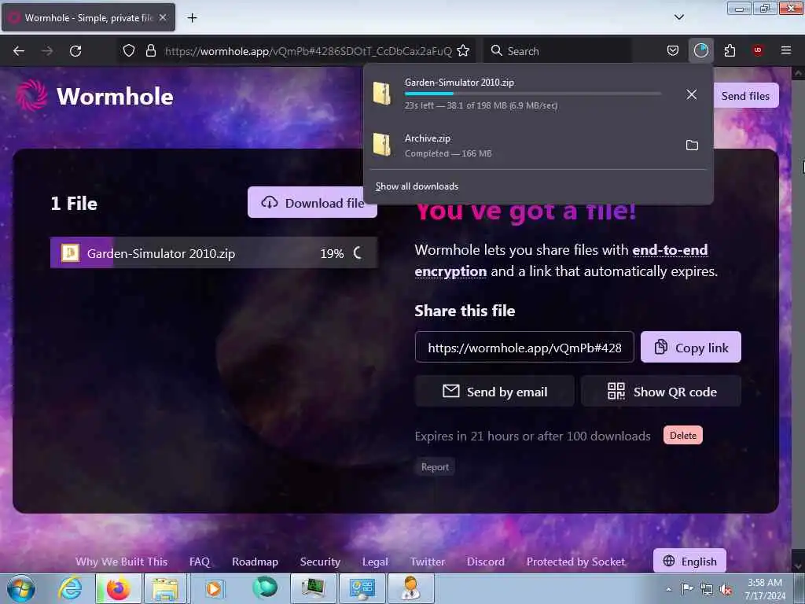The height and width of the screenshot is (604, 805).
Task: Open the Extensions puzzle icon
Action: coord(730,51)
